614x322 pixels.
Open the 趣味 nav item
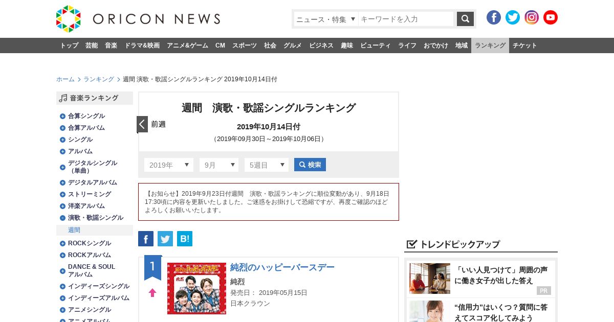click(x=347, y=45)
